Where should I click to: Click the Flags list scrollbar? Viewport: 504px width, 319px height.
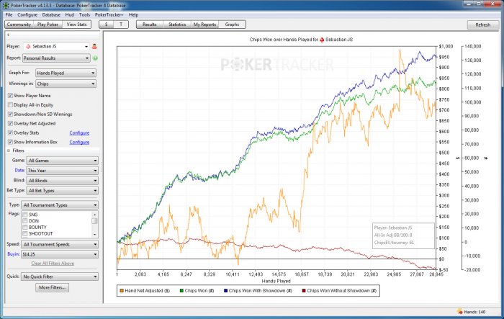pos(94,224)
